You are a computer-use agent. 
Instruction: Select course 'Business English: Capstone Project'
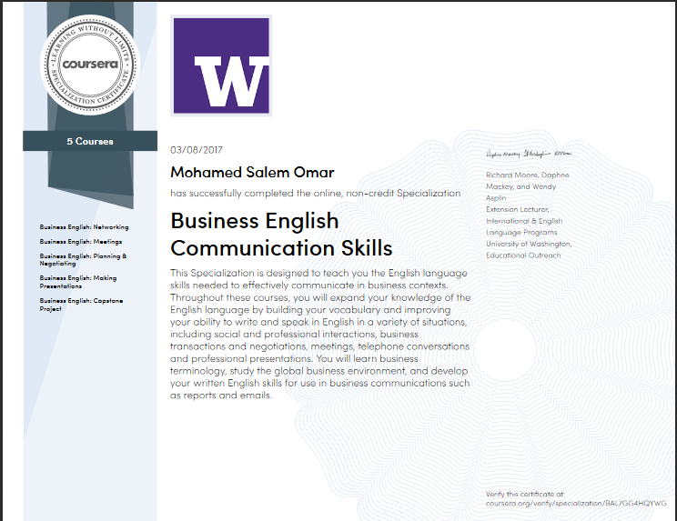pyautogui.click(x=81, y=305)
